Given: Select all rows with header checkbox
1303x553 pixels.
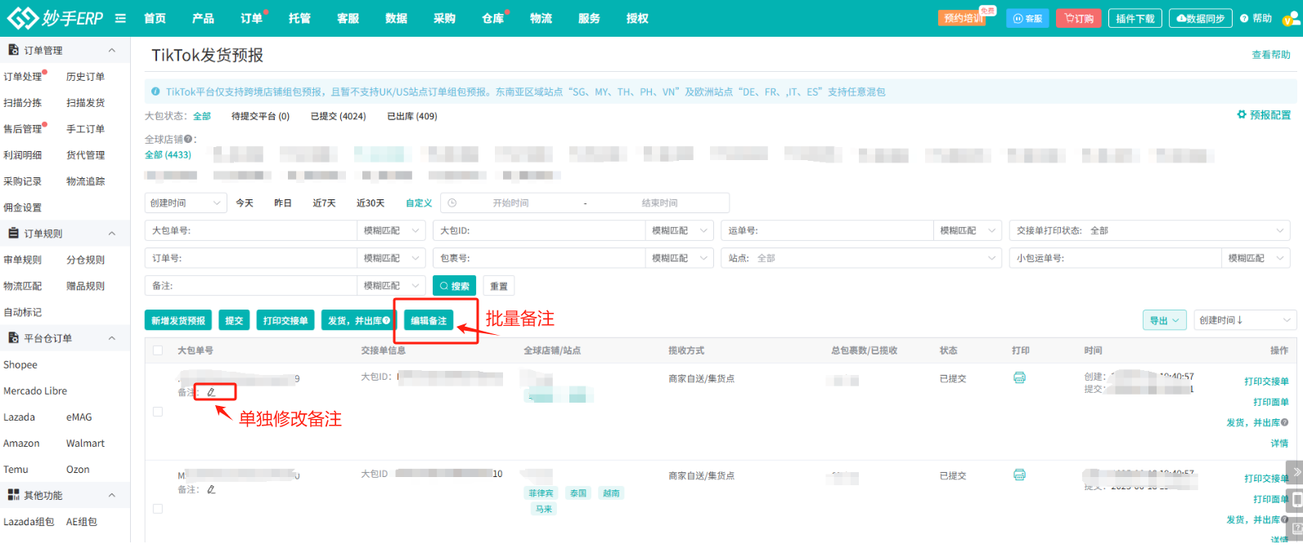Looking at the screenshot, I should coord(158,350).
